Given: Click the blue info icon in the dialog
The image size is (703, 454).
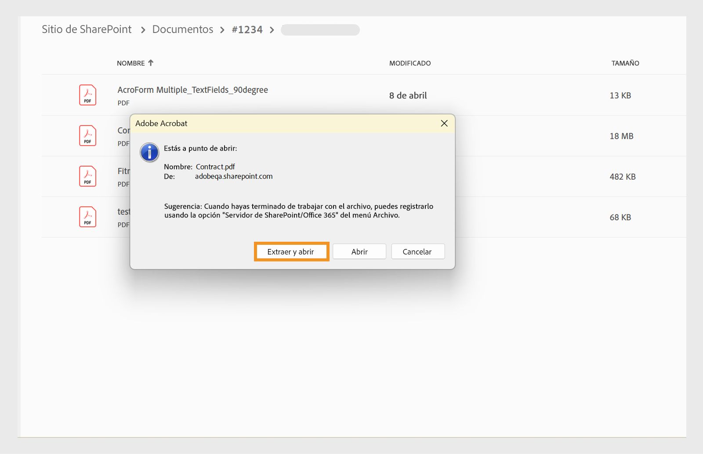Looking at the screenshot, I should click(149, 152).
